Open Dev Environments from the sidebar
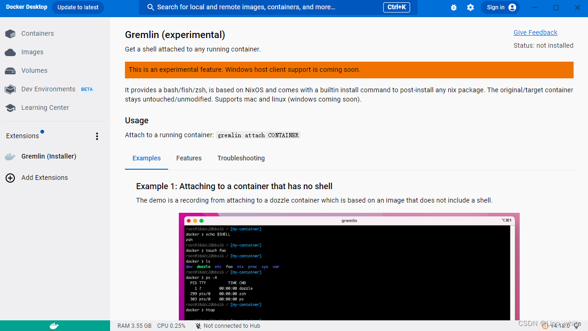This screenshot has width=588, height=331. pyautogui.click(x=48, y=89)
